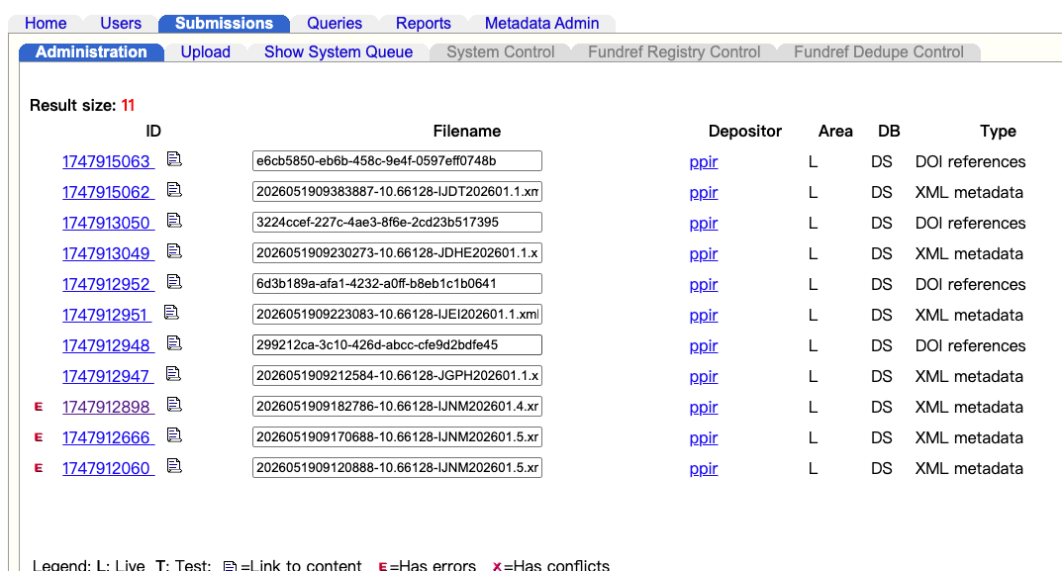Click filename field starting 2026051909170688
1062x571 pixels.
(x=397, y=436)
